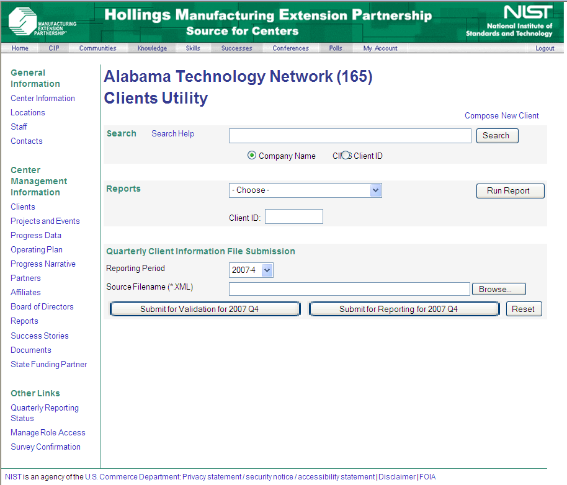Go to Communities in the nav bar
Image resolution: width=567 pixels, height=485 pixels.
click(x=97, y=48)
